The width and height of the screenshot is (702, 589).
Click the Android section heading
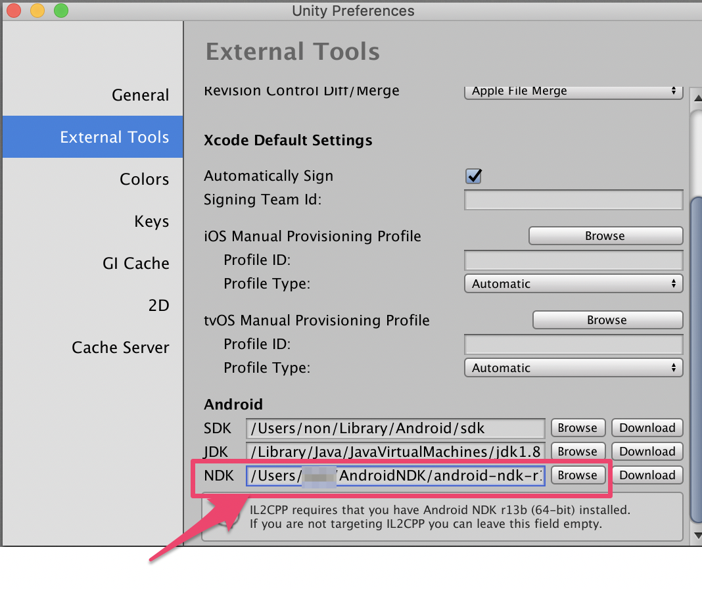233,404
